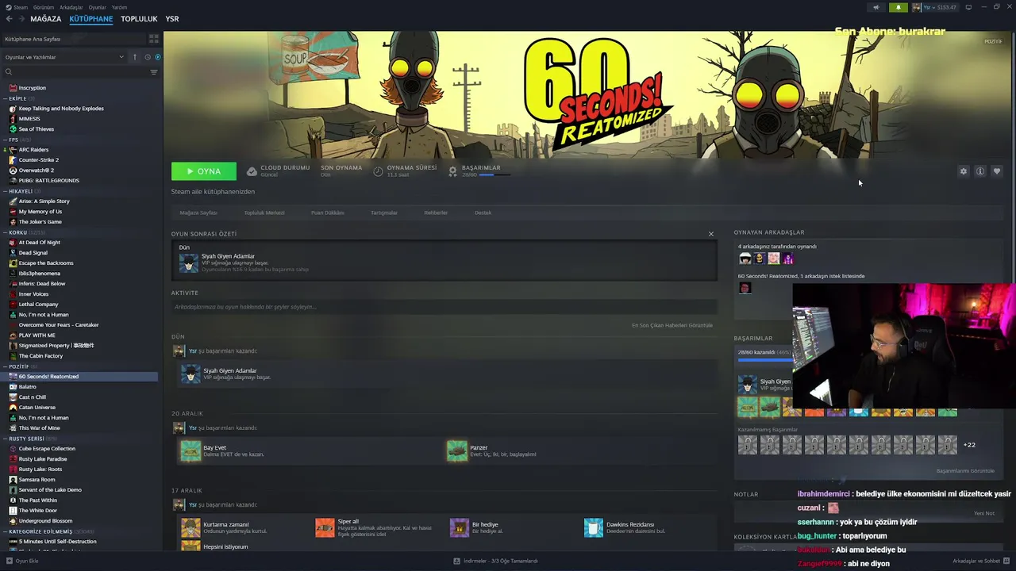Open Siper al! achievement icon

325,527
